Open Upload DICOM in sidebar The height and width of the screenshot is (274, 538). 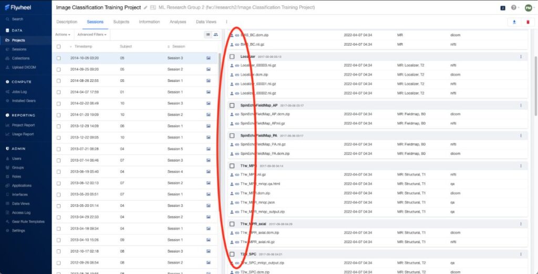click(x=23, y=67)
